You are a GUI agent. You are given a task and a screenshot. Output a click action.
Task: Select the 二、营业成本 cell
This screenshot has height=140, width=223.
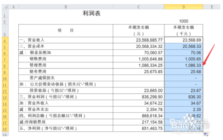coord(66,46)
